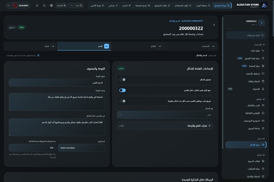
Task: Click the notifications bell icon
Action: click(37, 6)
